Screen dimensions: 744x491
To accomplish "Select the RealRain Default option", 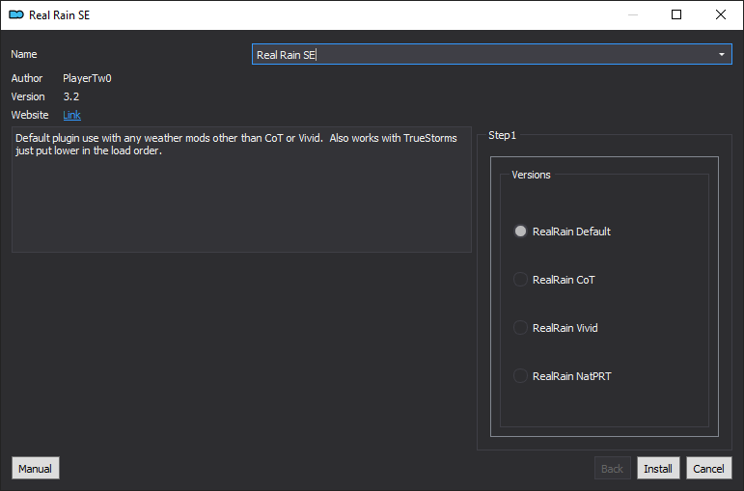I will (x=563, y=232).
